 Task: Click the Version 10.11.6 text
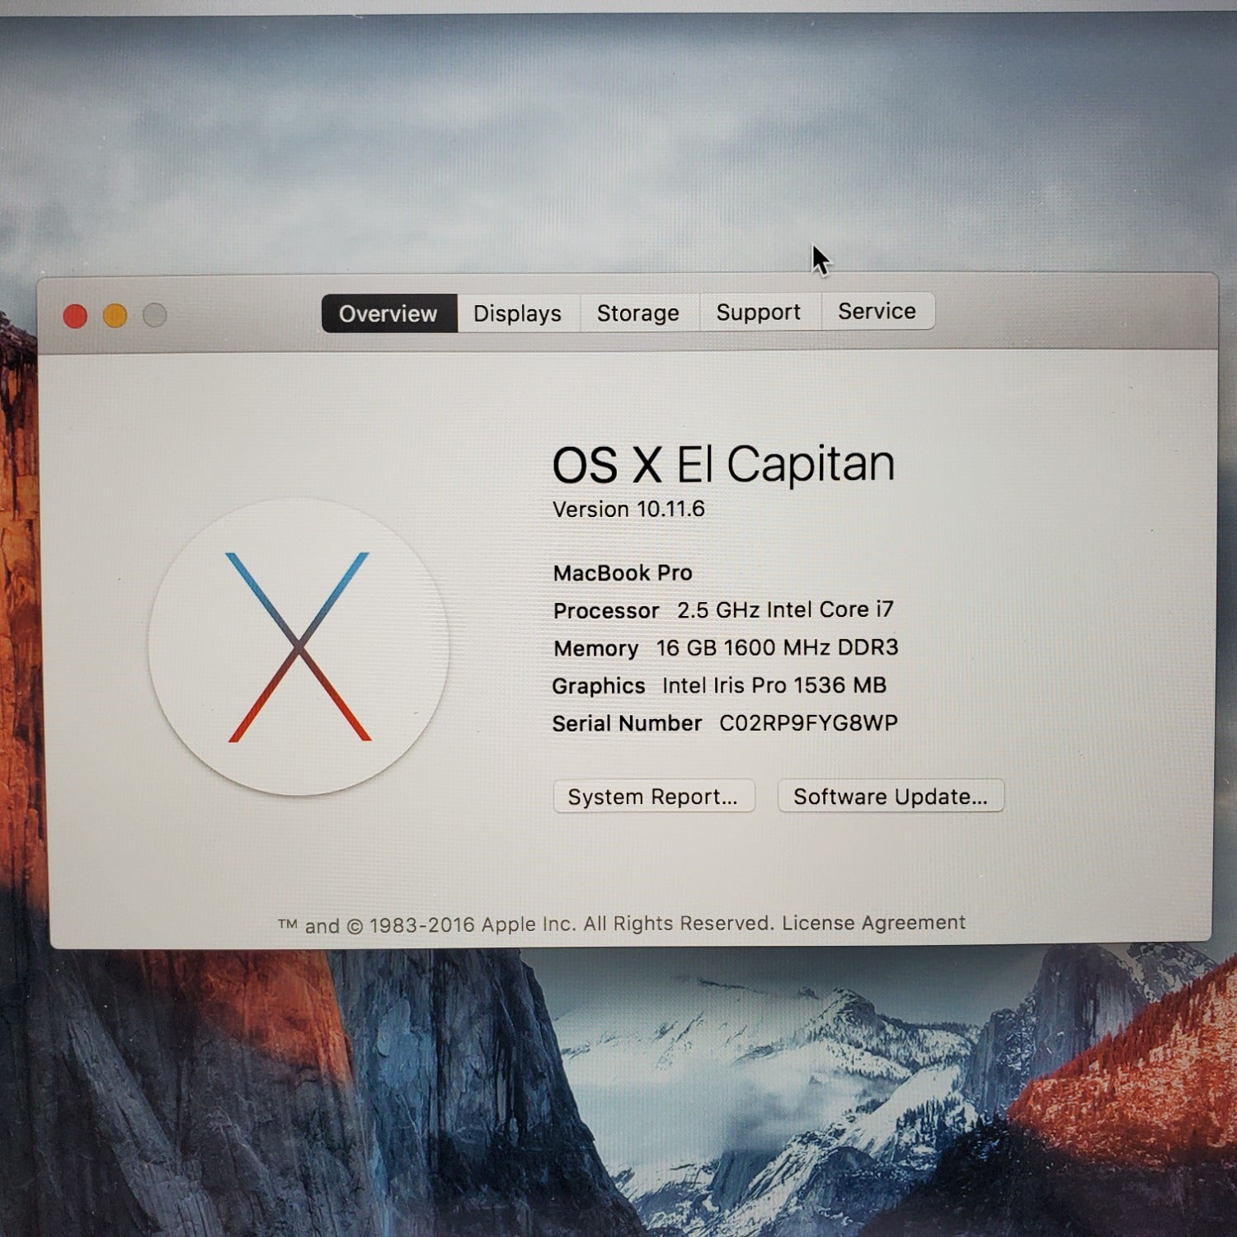pos(628,509)
